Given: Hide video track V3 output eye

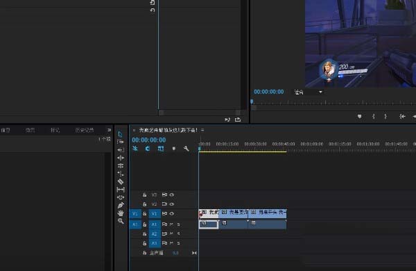Looking at the screenshot, I should coord(172,195).
